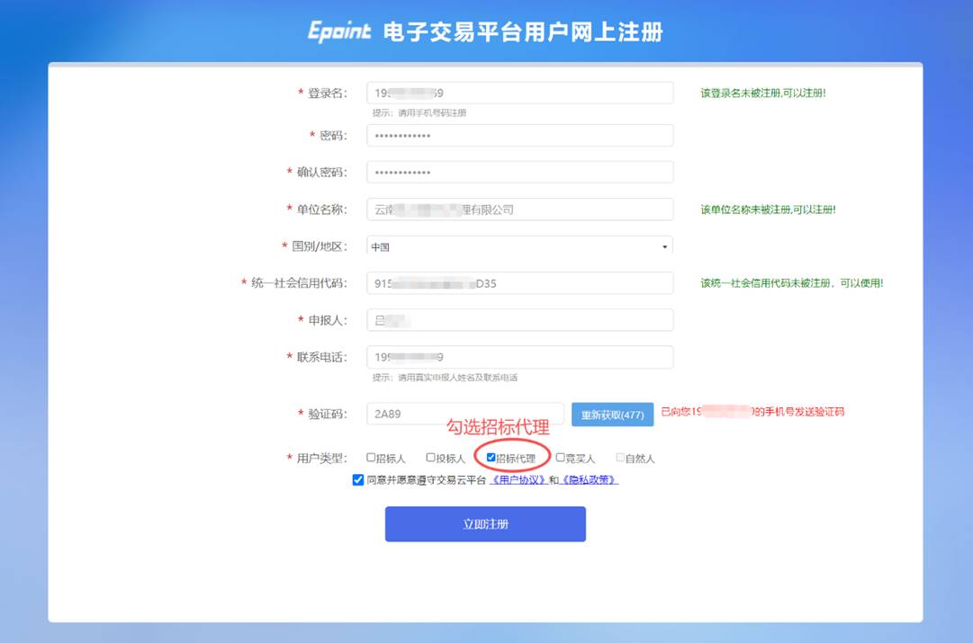This screenshot has height=643, width=973.
Task: Click the Epoint logo in header
Action: pyautogui.click(x=339, y=31)
